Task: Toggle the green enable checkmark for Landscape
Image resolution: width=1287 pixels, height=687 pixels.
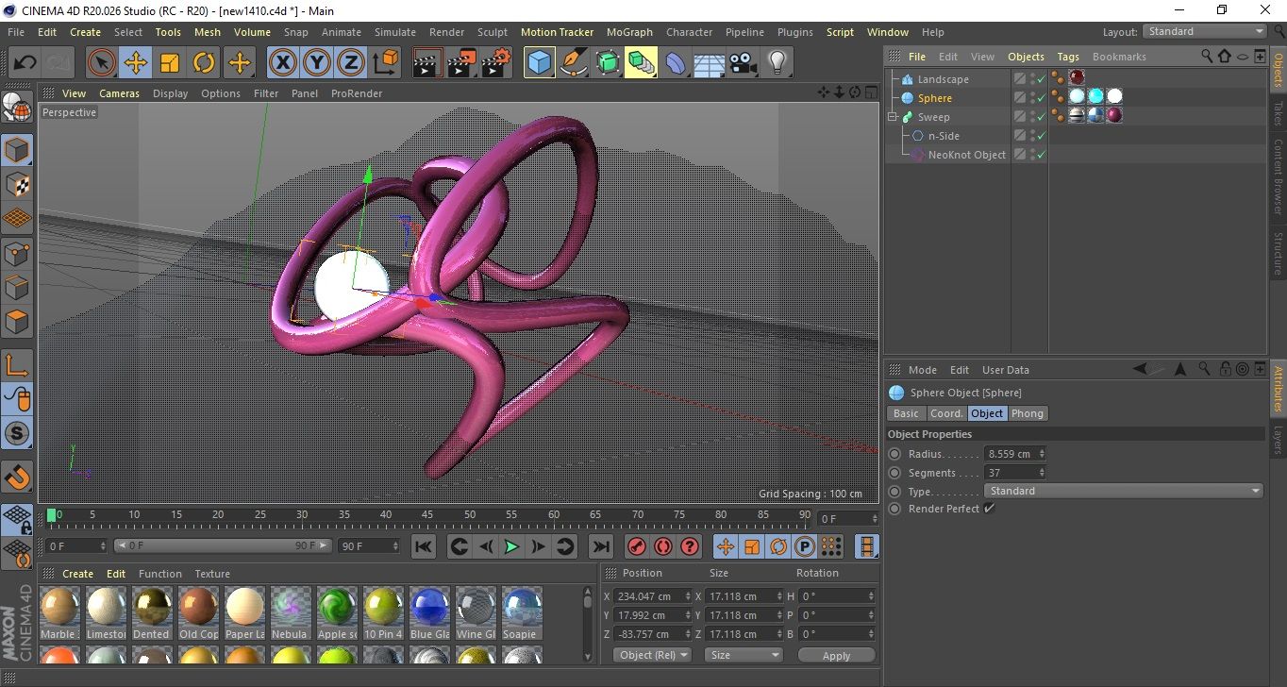Action: pyautogui.click(x=1041, y=79)
